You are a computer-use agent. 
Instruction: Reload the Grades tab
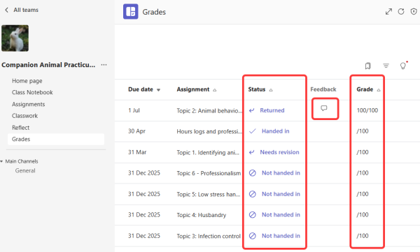point(401,11)
